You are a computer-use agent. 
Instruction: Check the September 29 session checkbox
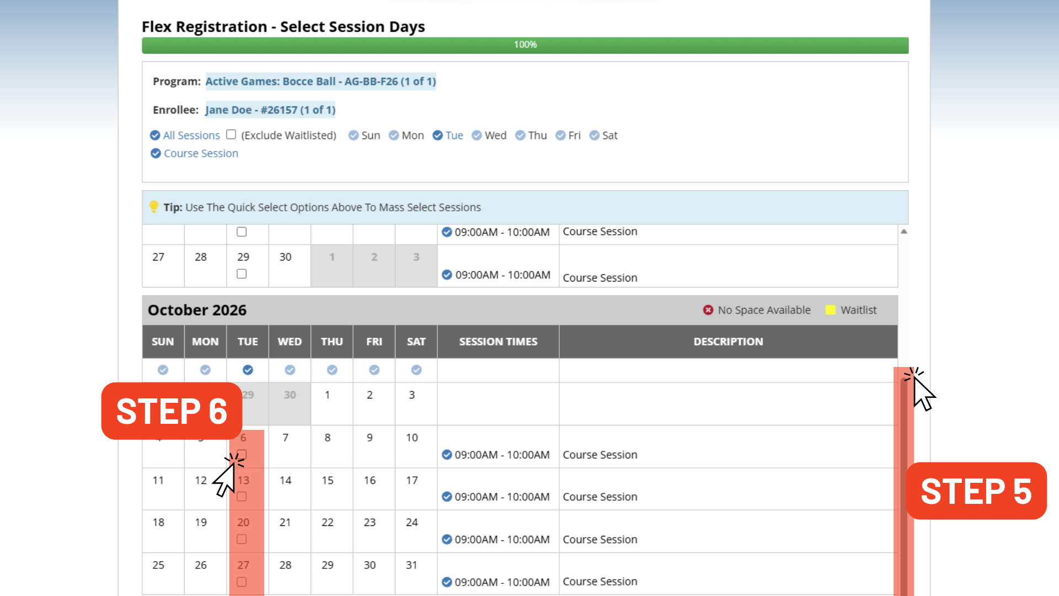(x=242, y=274)
